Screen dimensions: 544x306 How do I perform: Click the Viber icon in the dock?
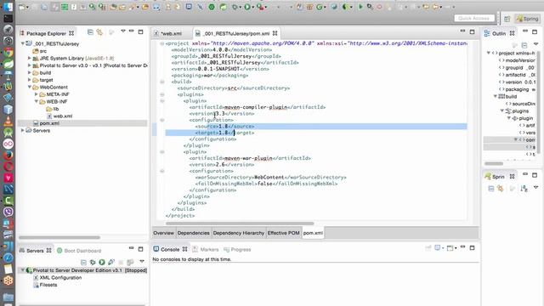pos(8,212)
